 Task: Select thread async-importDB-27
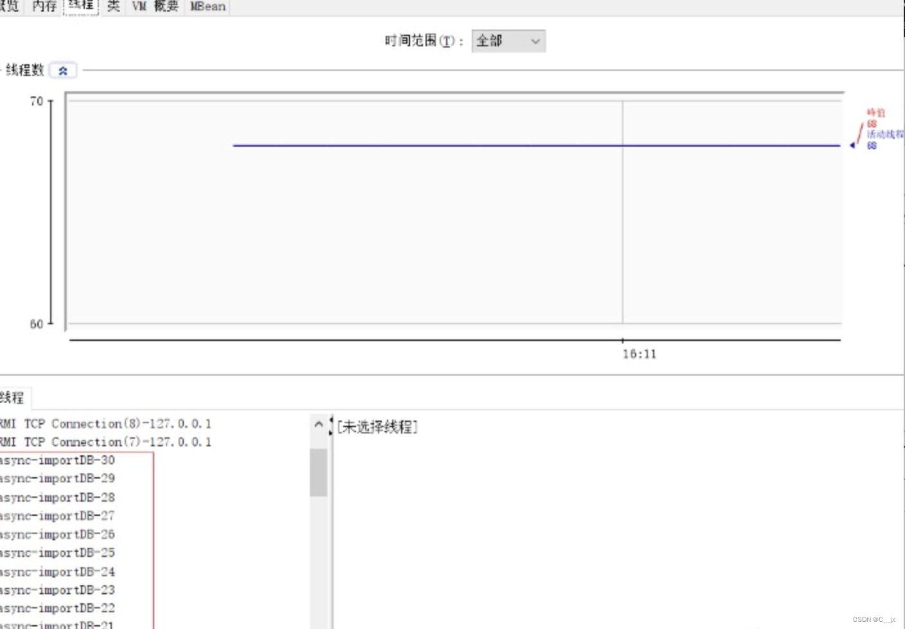coord(57,516)
